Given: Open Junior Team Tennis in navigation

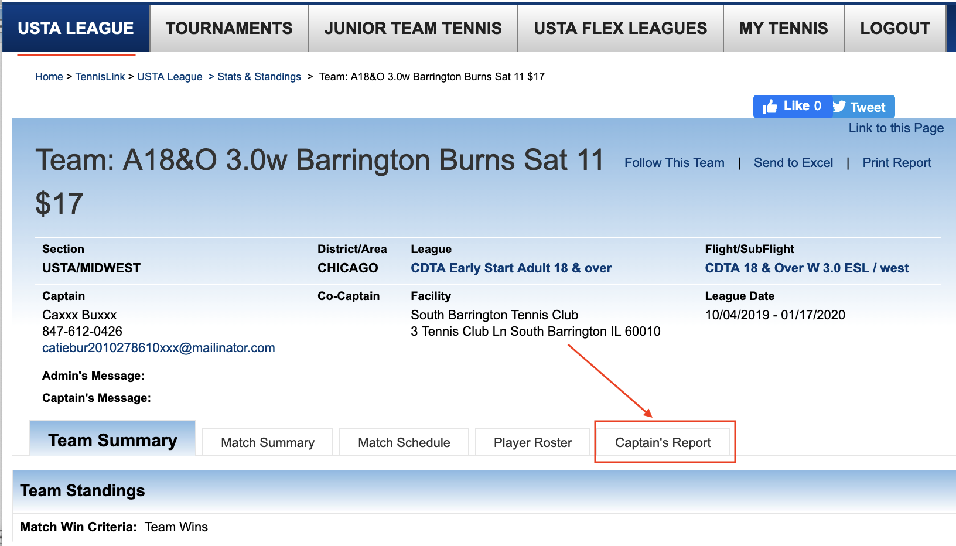Looking at the screenshot, I should pos(413,28).
